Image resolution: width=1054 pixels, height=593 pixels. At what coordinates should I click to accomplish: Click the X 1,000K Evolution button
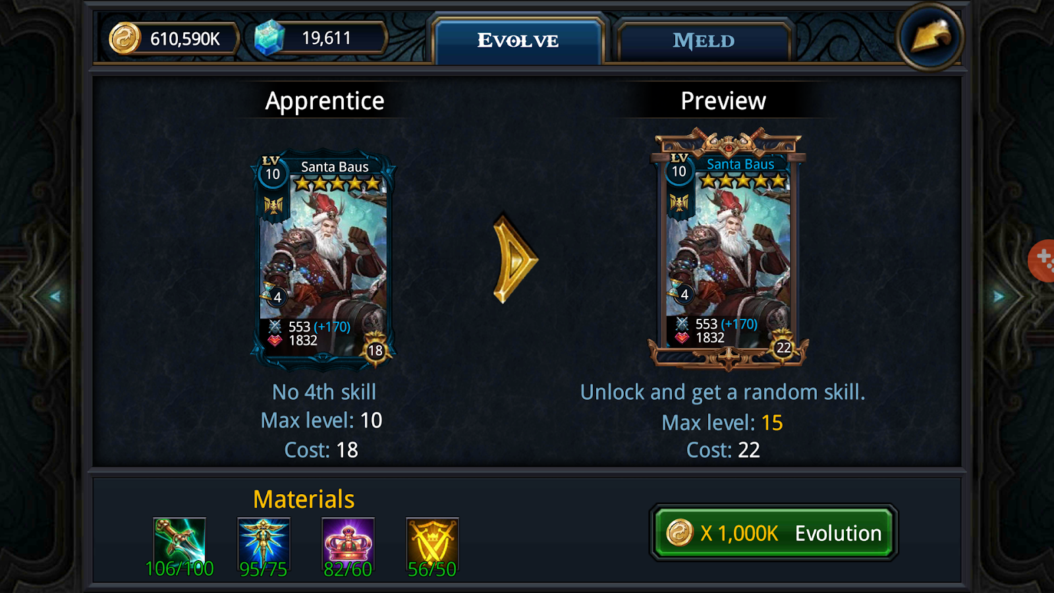point(773,533)
